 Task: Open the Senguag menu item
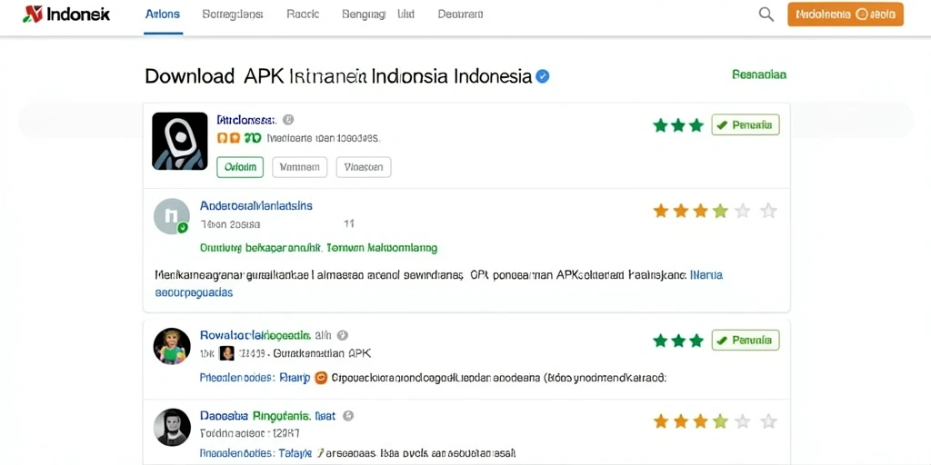(364, 15)
